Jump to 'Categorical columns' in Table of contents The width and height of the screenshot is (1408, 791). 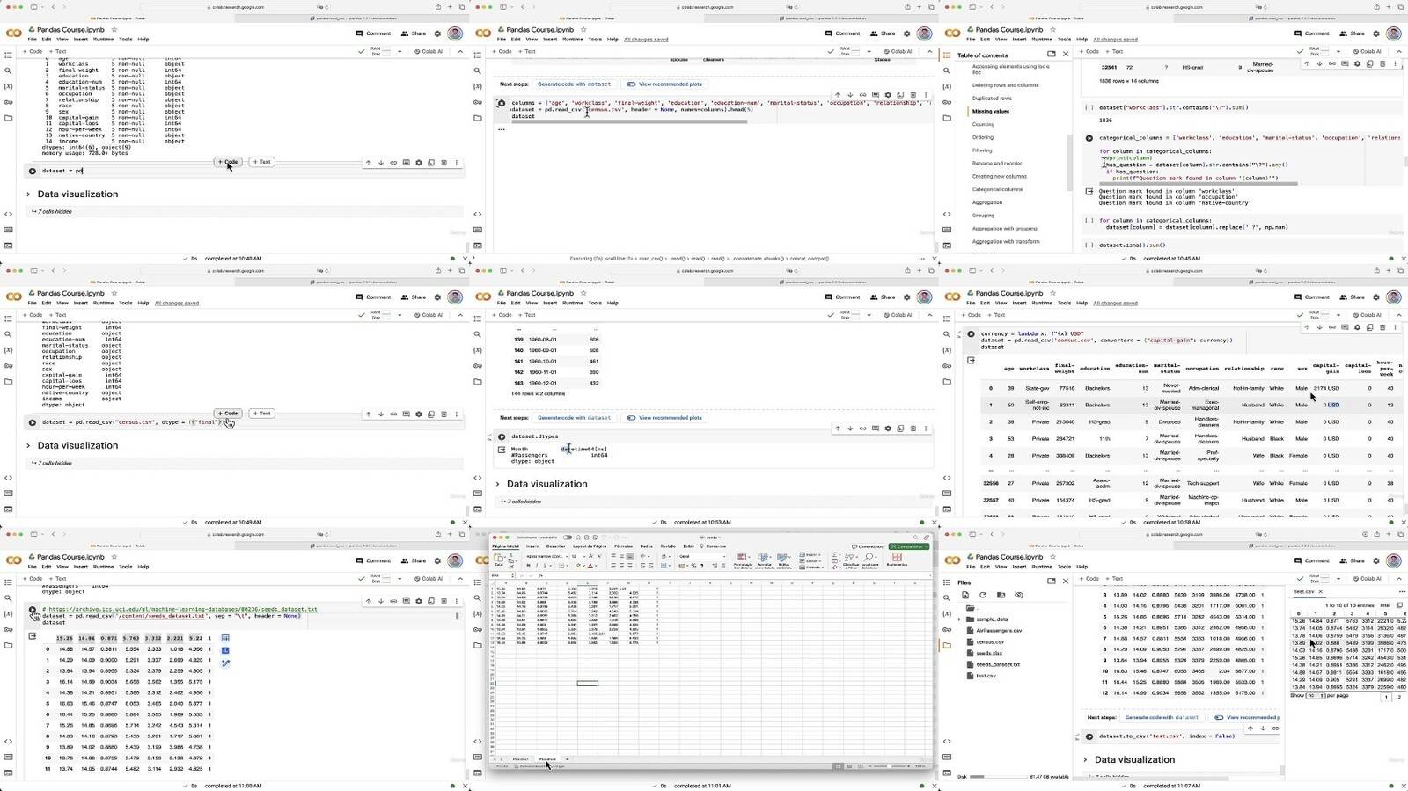click(x=997, y=189)
